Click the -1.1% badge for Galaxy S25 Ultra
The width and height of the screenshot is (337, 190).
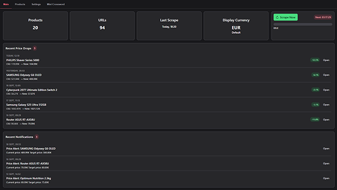315,104
